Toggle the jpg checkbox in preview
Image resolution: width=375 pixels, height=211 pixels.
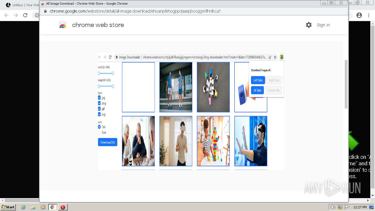pos(99,98)
